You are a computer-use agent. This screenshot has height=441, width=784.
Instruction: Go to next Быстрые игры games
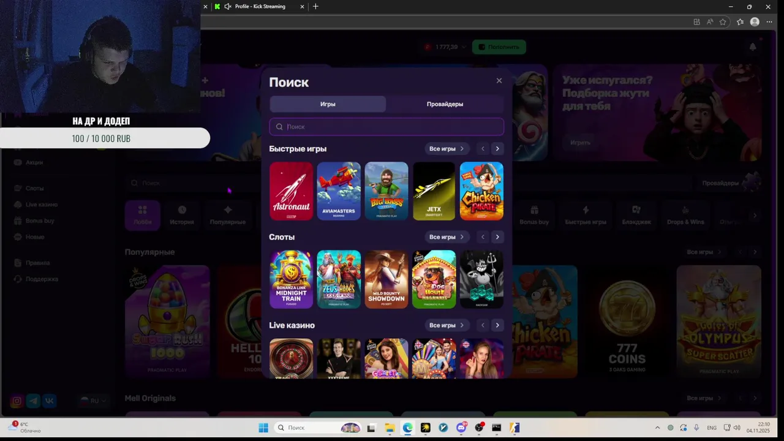(x=497, y=149)
